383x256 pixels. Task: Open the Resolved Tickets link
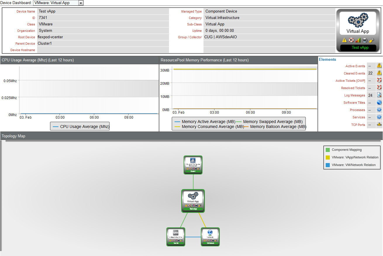[x=353, y=88]
